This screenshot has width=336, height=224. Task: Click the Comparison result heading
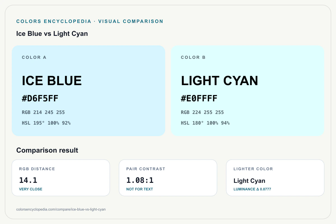[47, 150]
